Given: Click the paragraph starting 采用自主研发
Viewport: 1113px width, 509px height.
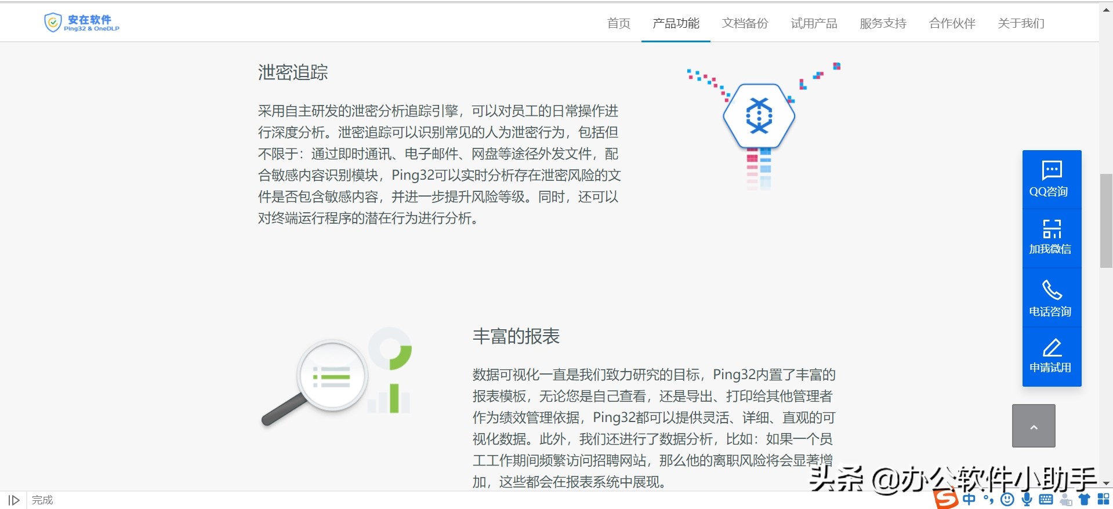Looking at the screenshot, I should (440, 165).
